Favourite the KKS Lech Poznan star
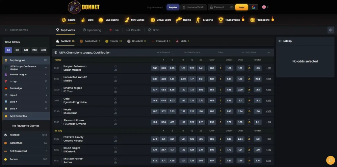Image resolution: width=337 pixels, height=167 pixels. tap(116, 159)
